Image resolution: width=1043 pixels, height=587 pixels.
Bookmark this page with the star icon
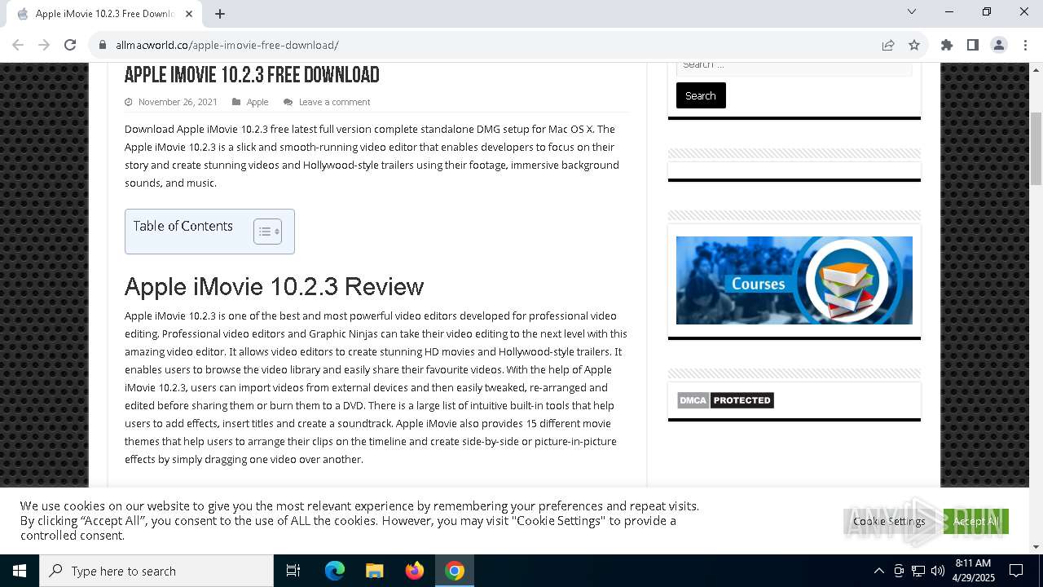pos(914,45)
